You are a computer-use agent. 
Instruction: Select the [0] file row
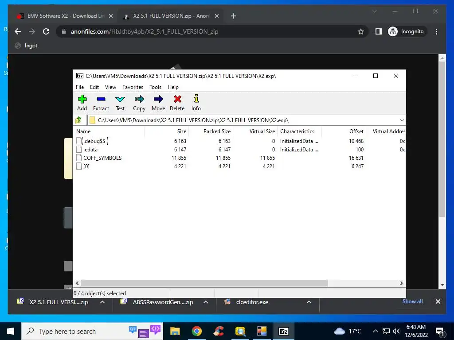click(x=239, y=166)
